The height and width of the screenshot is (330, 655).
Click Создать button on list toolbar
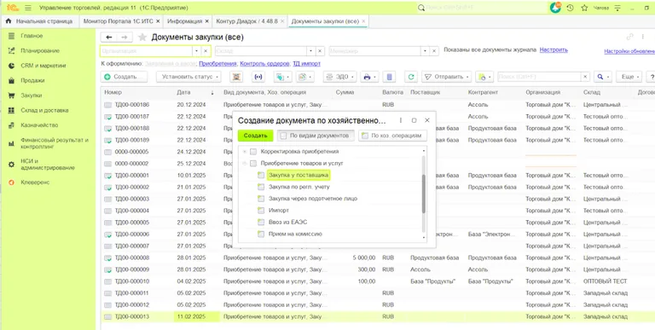point(124,77)
